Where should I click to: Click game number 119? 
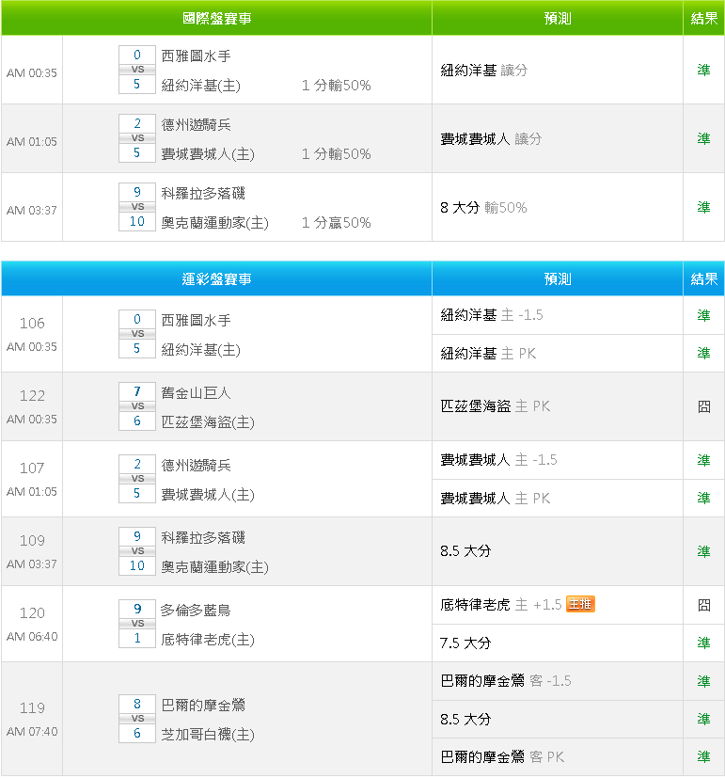click(32, 708)
